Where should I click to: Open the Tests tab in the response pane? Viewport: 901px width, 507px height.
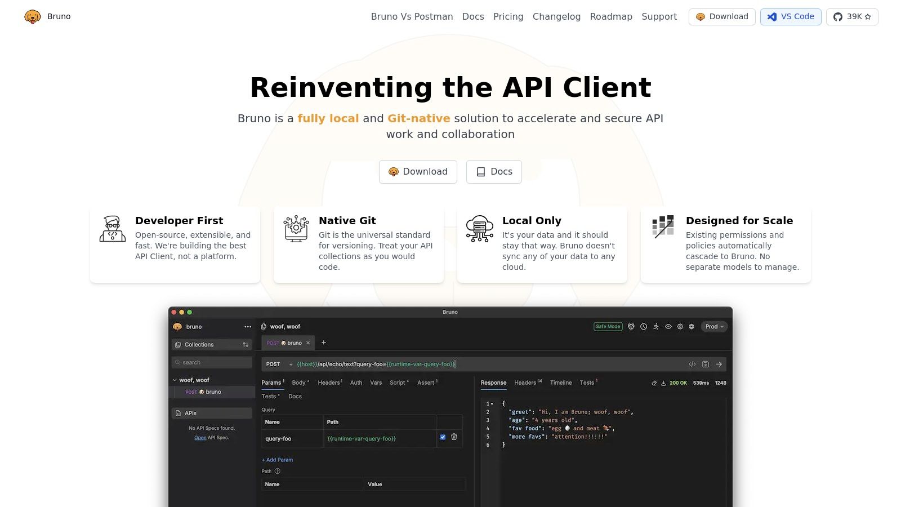point(589,383)
